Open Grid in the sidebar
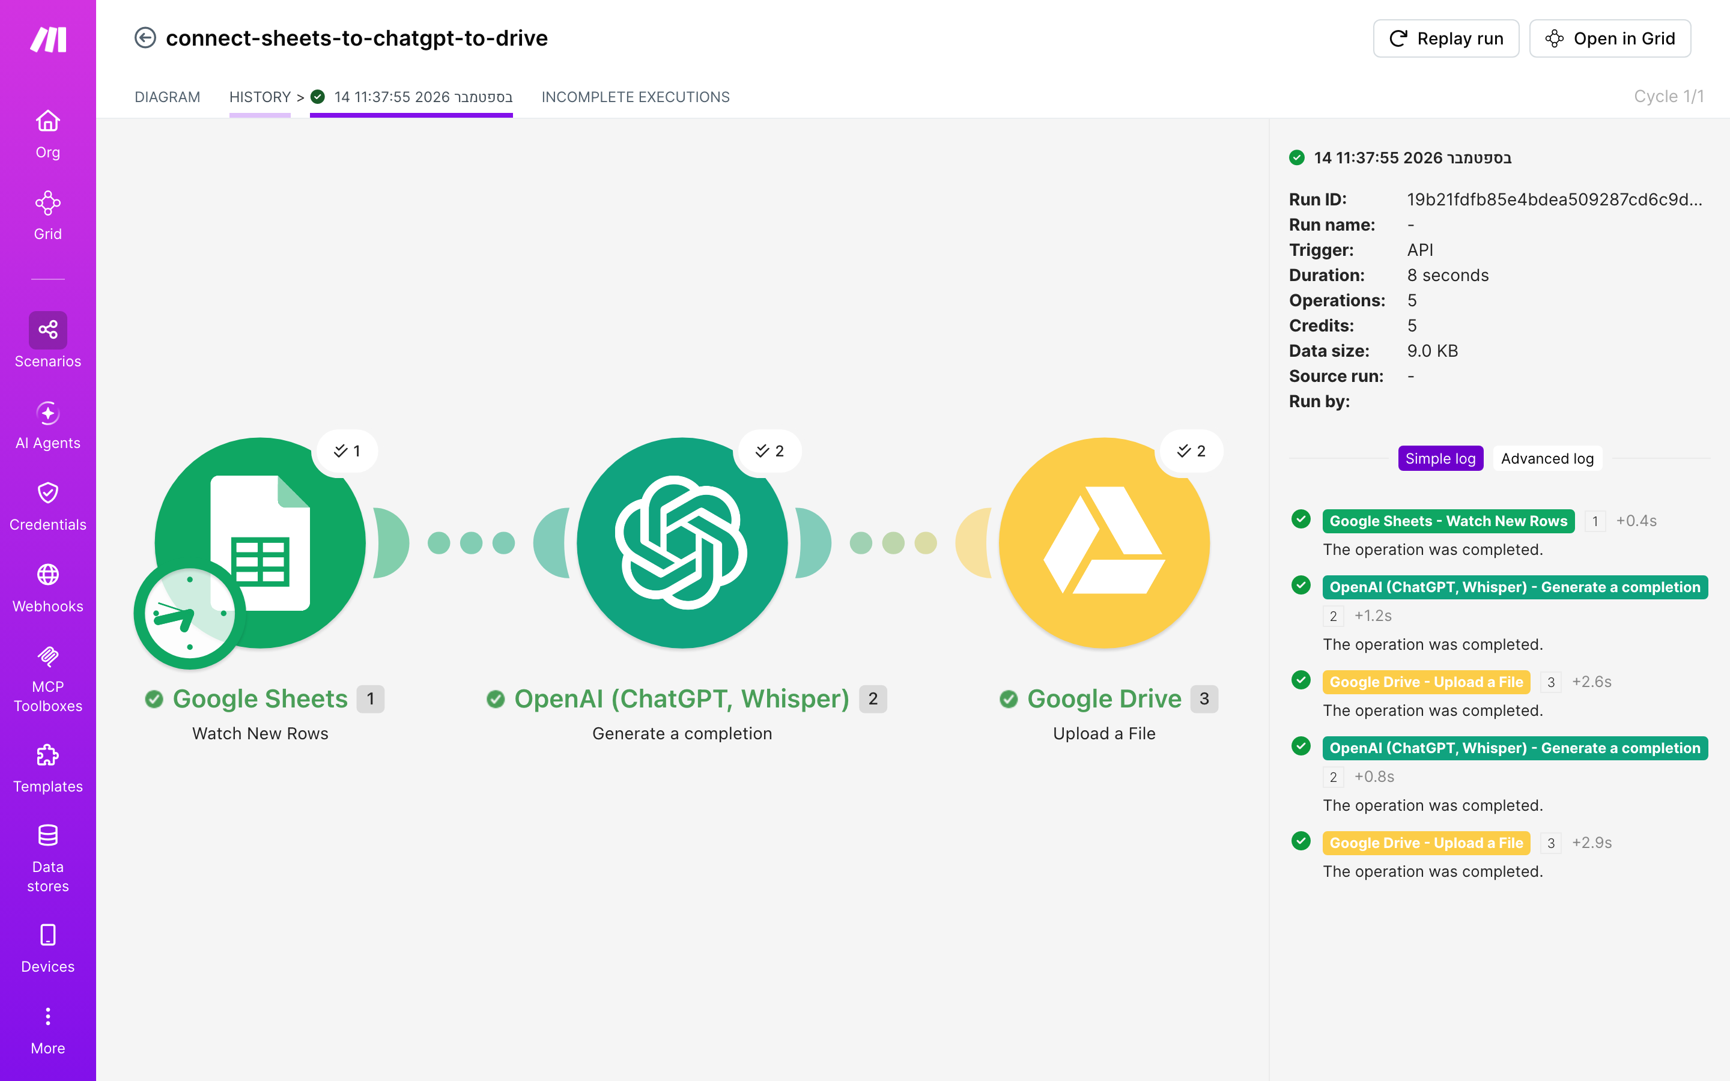 tap(48, 216)
